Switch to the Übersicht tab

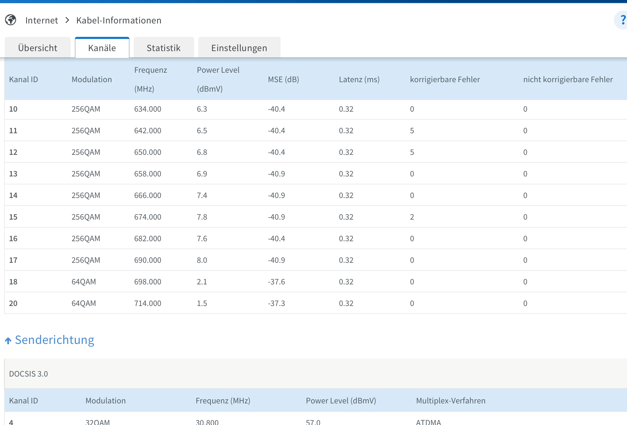click(37, 48)
